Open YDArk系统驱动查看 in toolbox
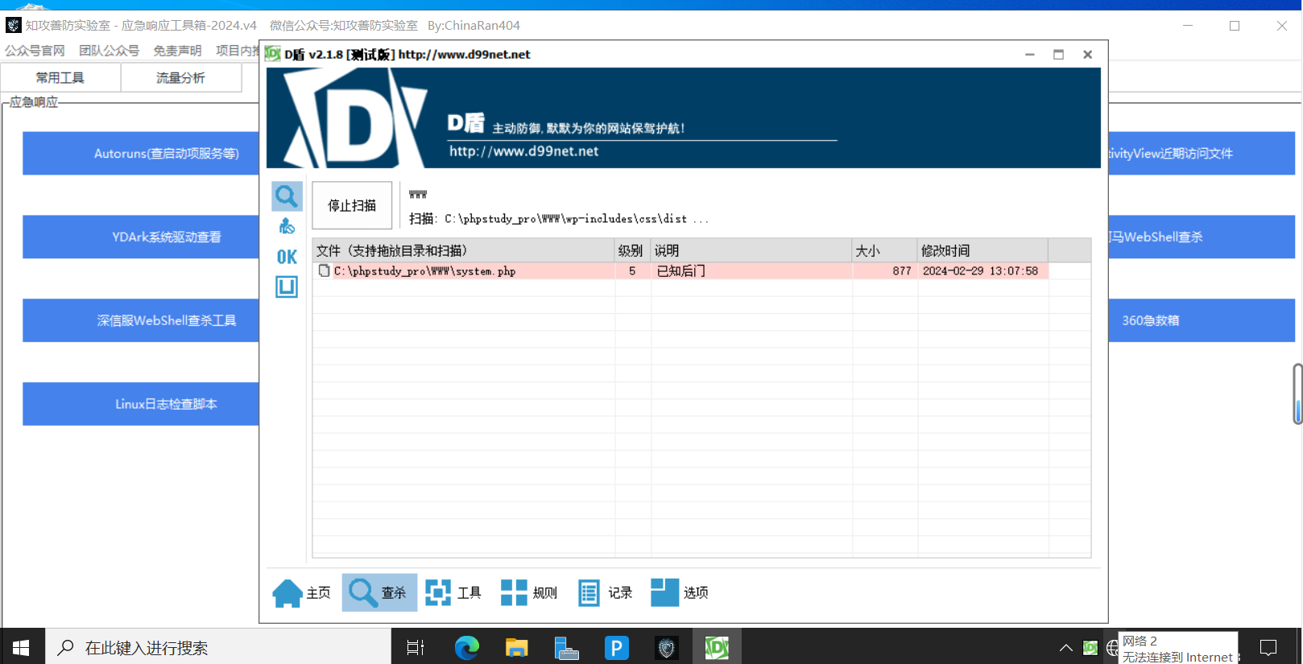The width and height of the screenshot is (1303, 664). (141, 237)
